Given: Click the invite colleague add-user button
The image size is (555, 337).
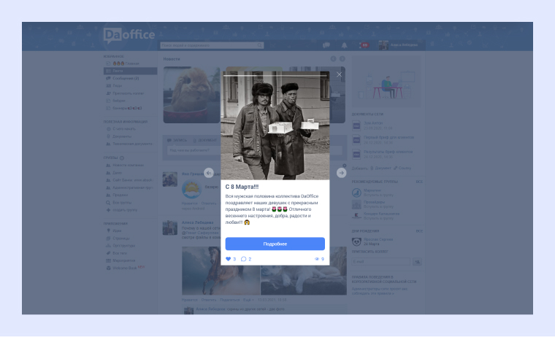Looking at the screenshot, I should tap(417, 262).
